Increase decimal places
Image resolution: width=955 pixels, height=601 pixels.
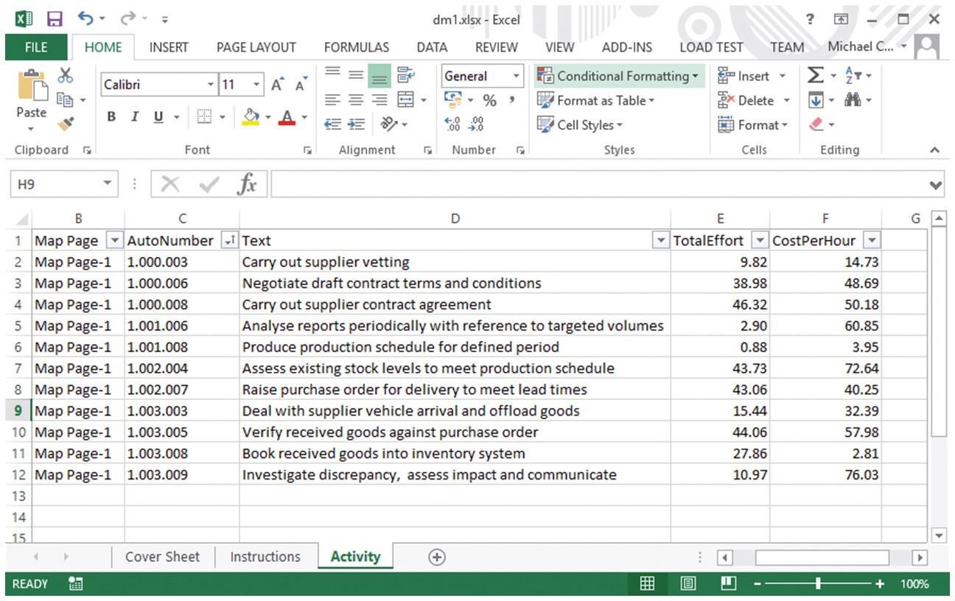(452, 124)
